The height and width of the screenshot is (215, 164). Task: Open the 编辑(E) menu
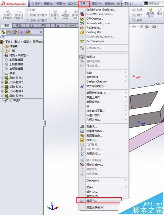click(x=48, y=4)
